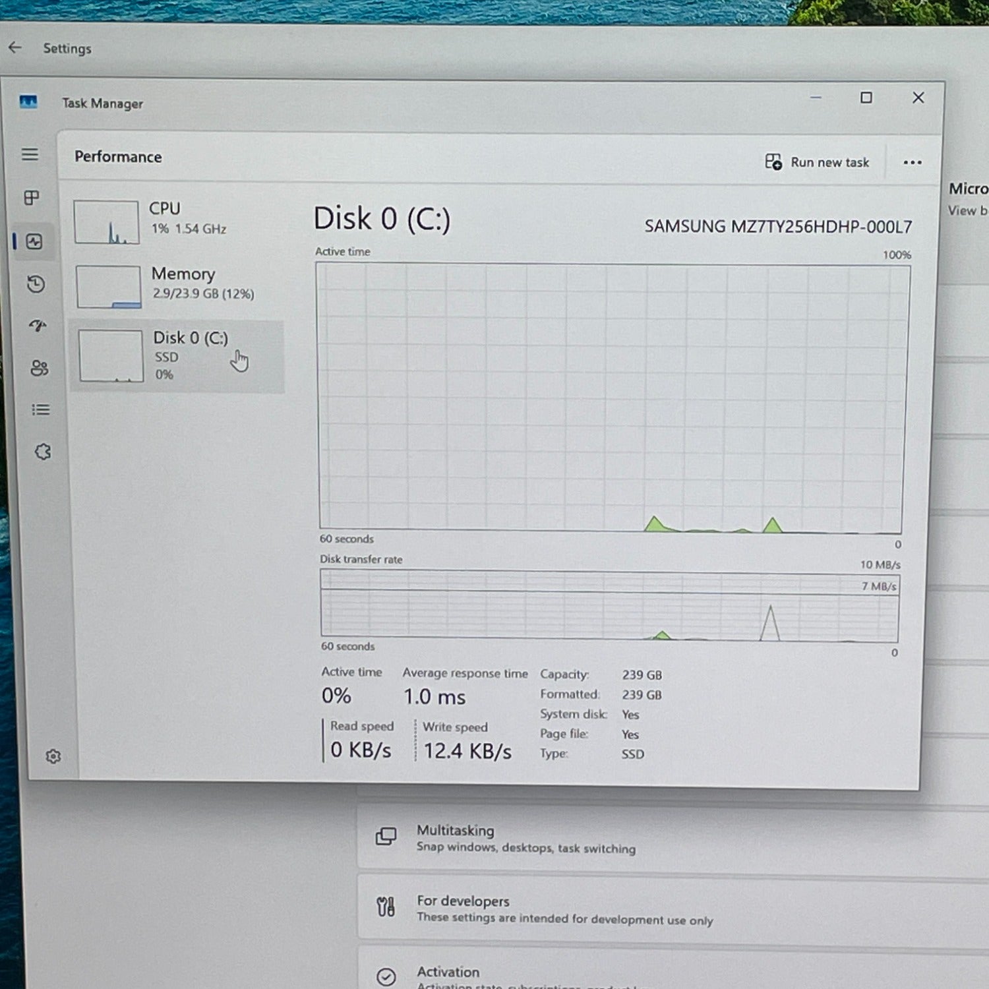This screenshot has width=989, height=989.
Task: Open the App history page icon
Action: 36,284
